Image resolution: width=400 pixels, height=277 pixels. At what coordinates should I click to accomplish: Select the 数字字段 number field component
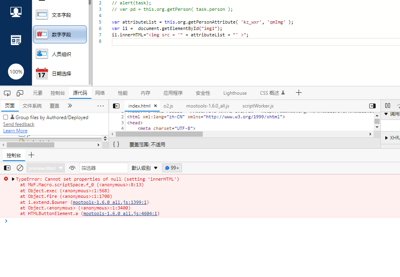[x=59, y=34]
